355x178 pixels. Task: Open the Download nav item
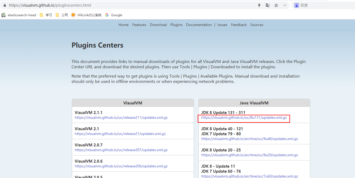[x=158, y=25]
